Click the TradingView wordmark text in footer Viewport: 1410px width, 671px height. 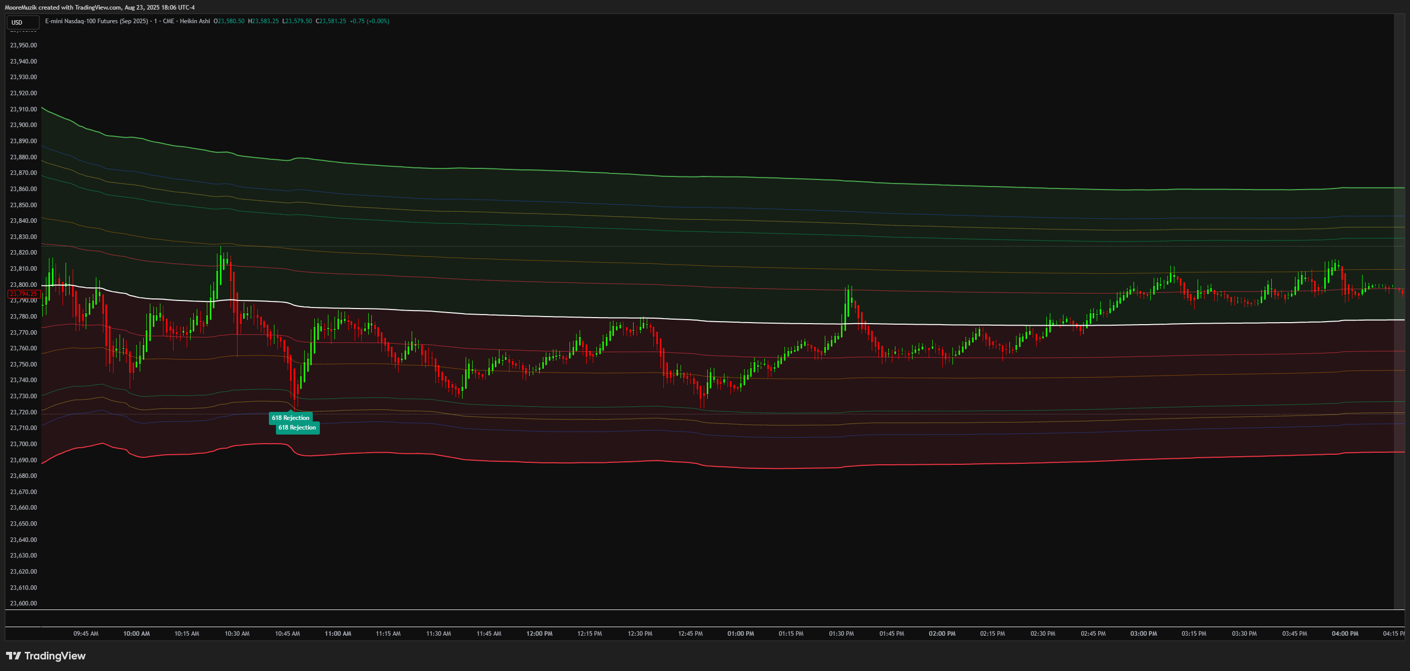pyautogui.click(x=55, y=656)
